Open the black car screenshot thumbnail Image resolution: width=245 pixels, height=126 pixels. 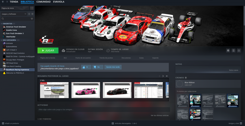pos(117,90)
